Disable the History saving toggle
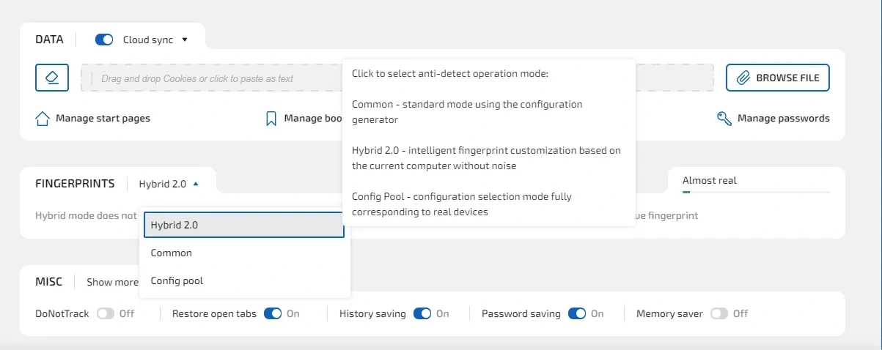882x350 pixels. coord(422,313)
